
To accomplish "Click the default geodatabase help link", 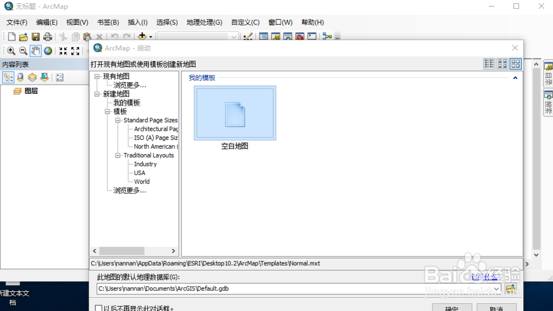I will 486,277.
